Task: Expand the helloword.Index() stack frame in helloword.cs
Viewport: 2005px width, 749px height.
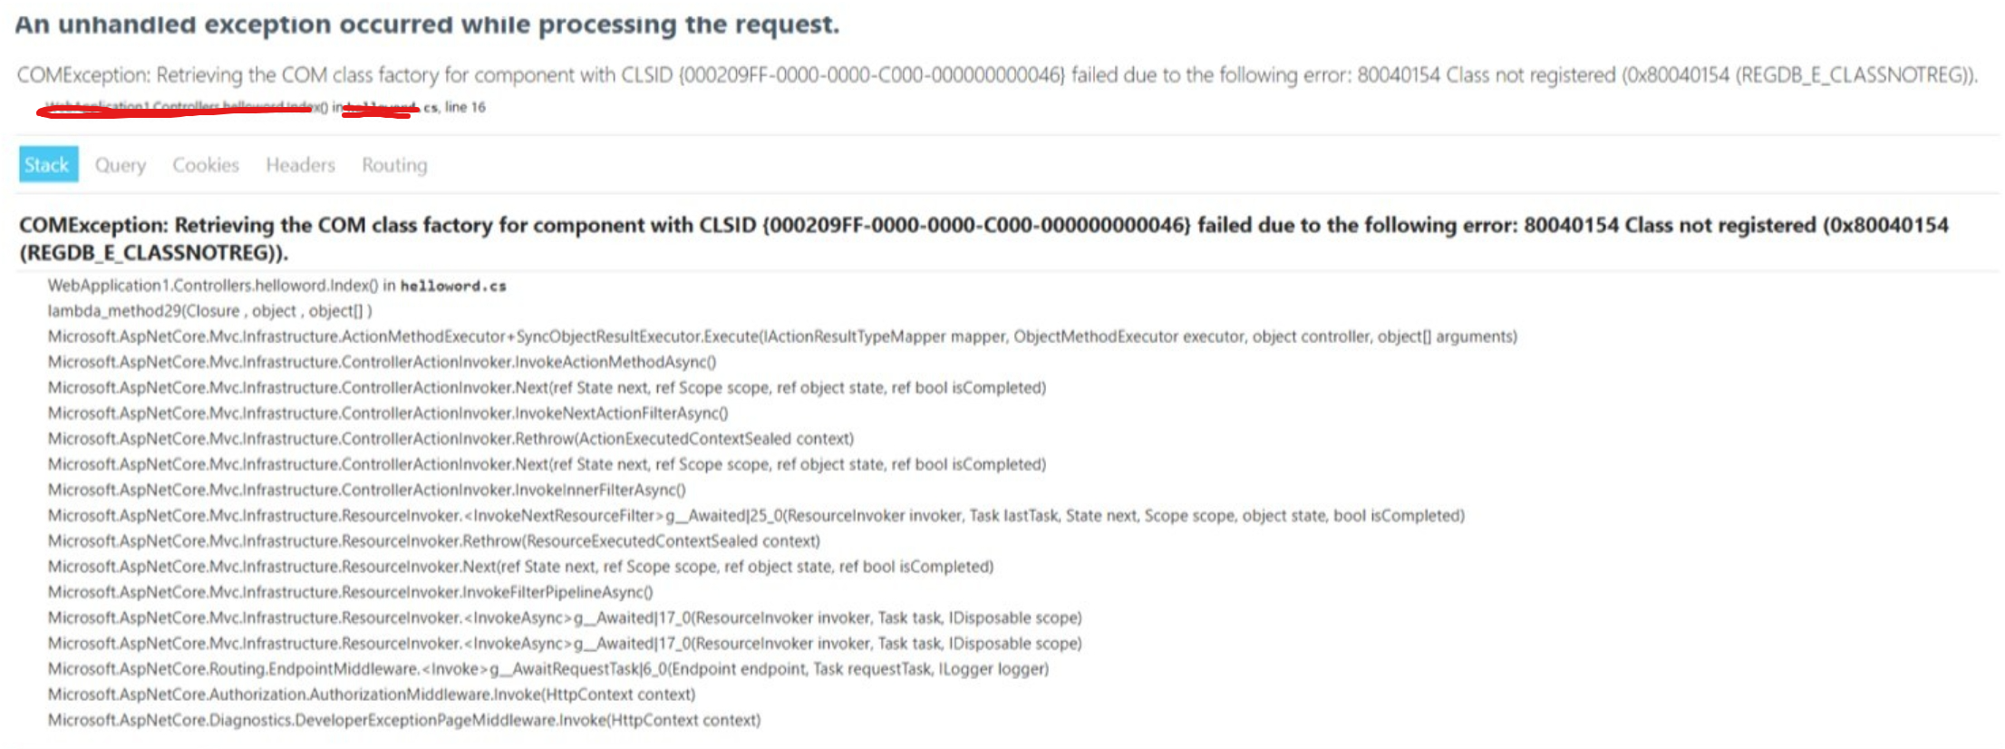Action: (276, 286)
